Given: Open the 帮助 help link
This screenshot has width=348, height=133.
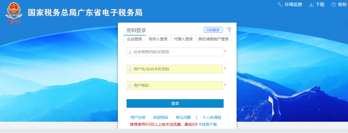Looking at the screenshot, I should (342, 4).
